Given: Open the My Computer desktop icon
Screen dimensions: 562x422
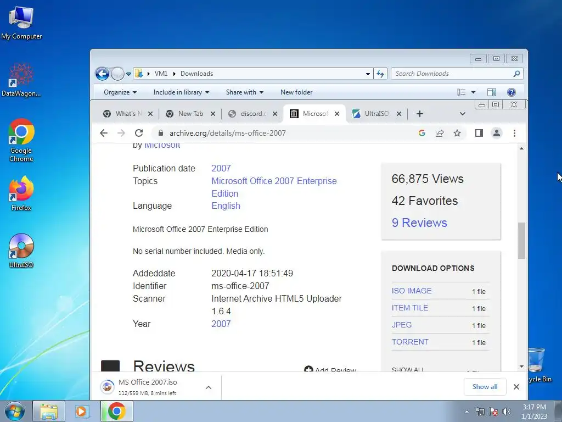Looking at the screenshot, I should tap(21, 22).
